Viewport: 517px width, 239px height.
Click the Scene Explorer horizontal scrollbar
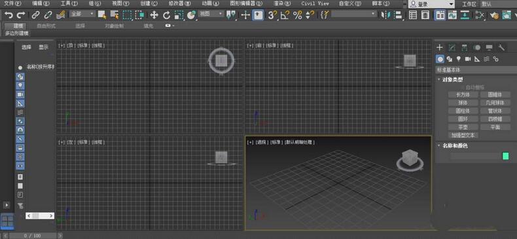point(40,215)
